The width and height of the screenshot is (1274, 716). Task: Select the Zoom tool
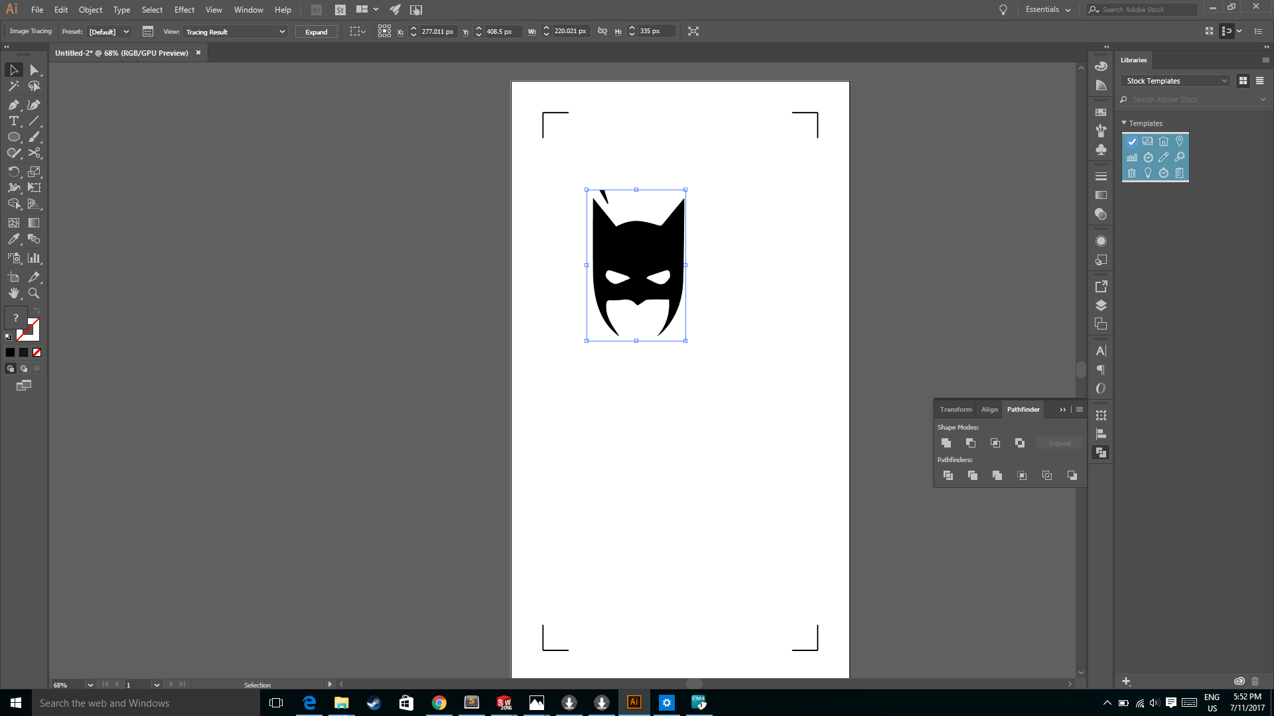[x=34, y=293]
